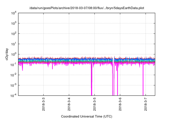Select the 10^2 y-axis label
Screen dimensions: 171x119
point(14,34)
